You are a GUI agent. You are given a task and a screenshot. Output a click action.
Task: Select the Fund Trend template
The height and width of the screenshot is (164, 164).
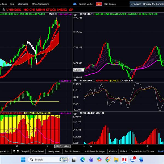tap(38, 151)
